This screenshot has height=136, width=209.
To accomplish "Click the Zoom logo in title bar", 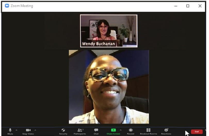I will [7, 6].
